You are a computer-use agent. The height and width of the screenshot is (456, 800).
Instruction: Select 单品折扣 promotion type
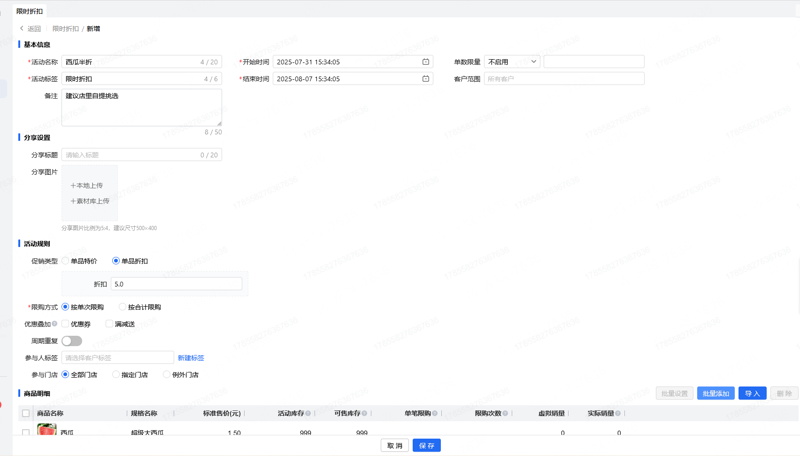point(116,261)
